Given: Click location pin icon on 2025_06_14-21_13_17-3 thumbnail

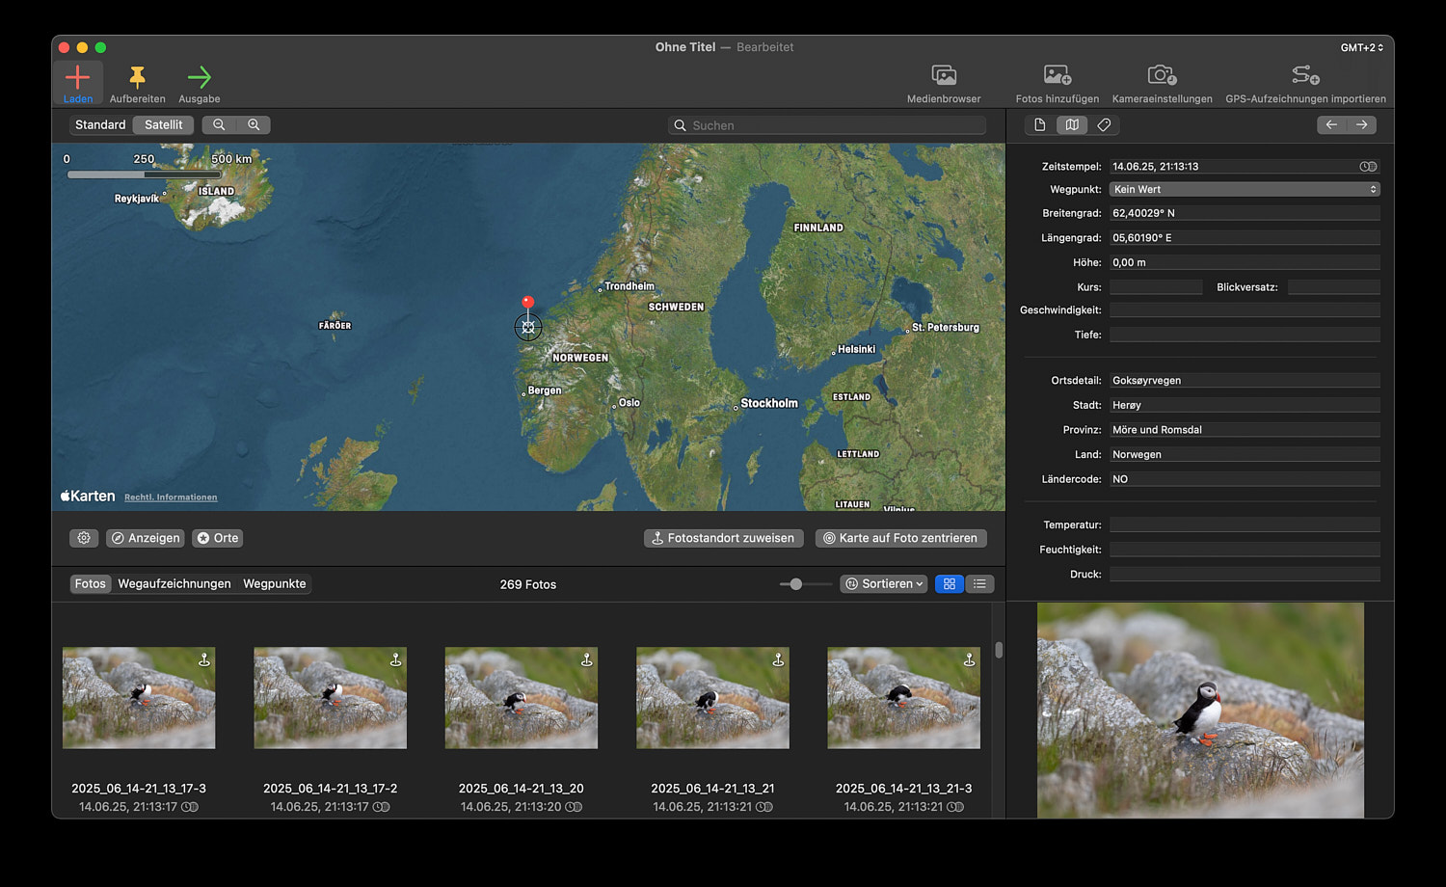Looking at the screenshot, I should click(x=204, y=660).
